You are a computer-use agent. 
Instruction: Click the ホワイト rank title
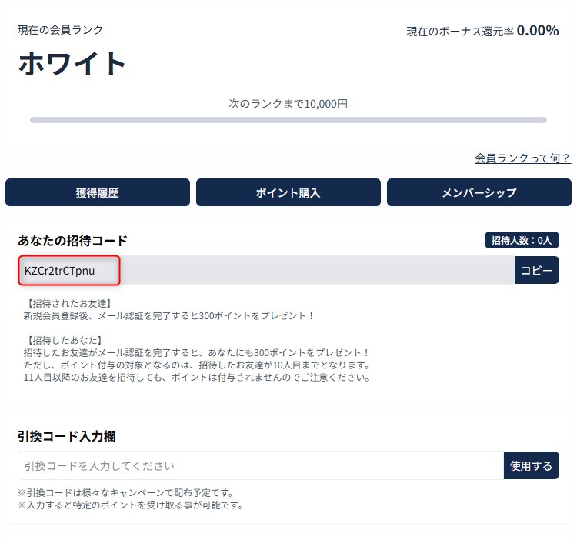tap(72, 63)
